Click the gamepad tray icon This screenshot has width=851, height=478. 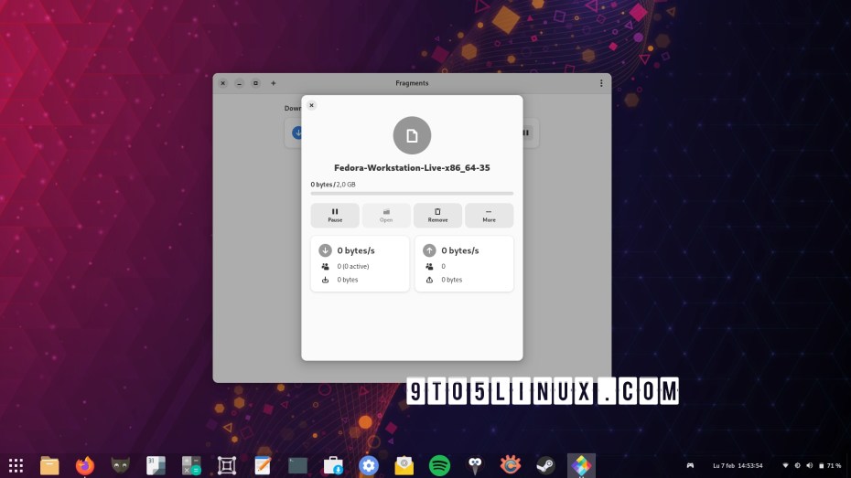[x=690, y=465]
